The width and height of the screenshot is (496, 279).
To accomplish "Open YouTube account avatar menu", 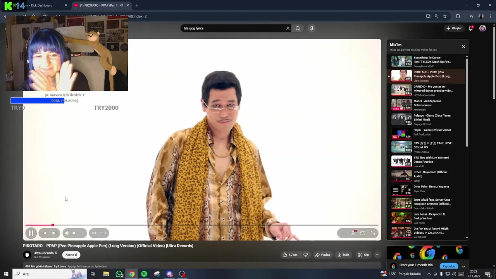I will point(482,28).
